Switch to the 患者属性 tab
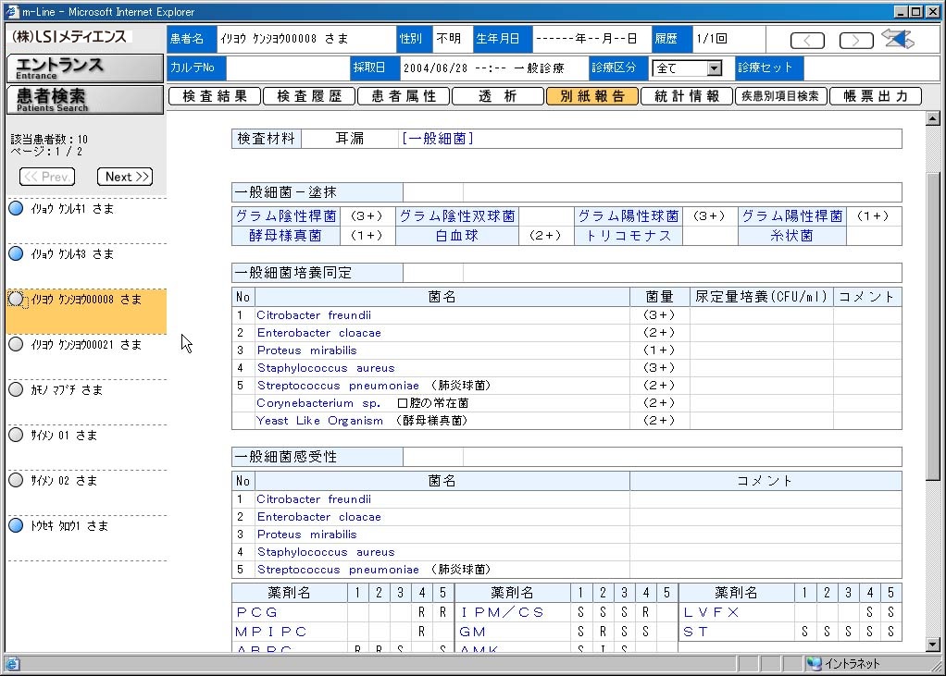This screenshot has height=676, width=946. tap(404, 96)
